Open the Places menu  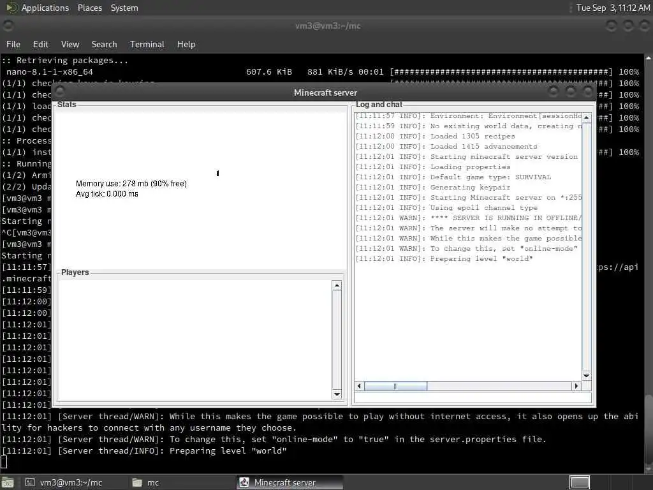tap(89, 8)
